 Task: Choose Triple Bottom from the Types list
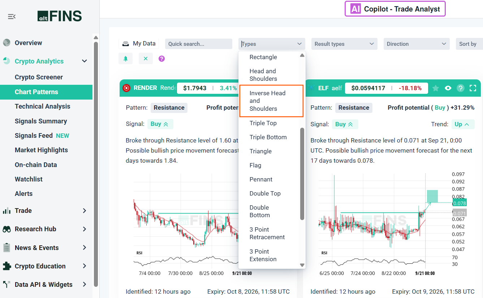[268, 137]
